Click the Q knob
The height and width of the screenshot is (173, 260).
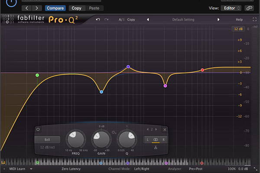(x=127, y=140)
